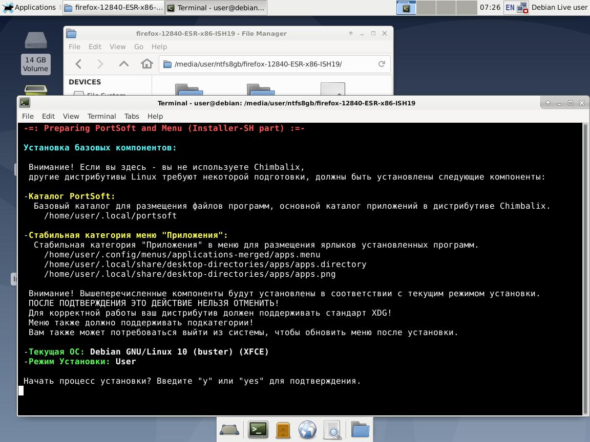
Task: Open File menu in Terminal
Action: coord(28,116)
